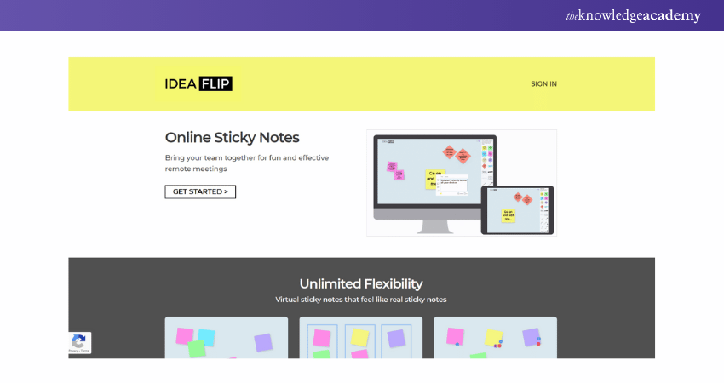
Task: Select the yellow note in middle preview
Action: point(359,337)
